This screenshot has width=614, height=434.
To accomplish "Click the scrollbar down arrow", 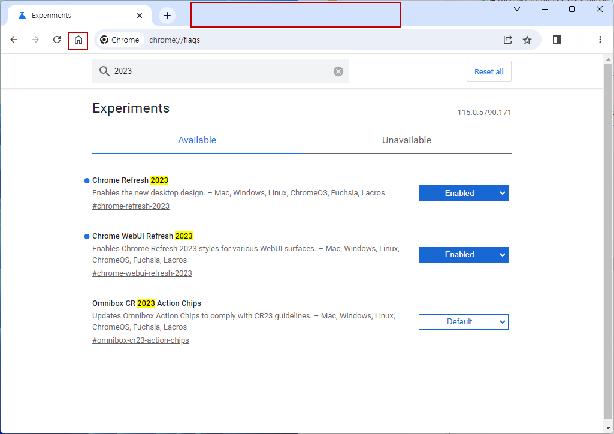I will click(x=608, y=428).
